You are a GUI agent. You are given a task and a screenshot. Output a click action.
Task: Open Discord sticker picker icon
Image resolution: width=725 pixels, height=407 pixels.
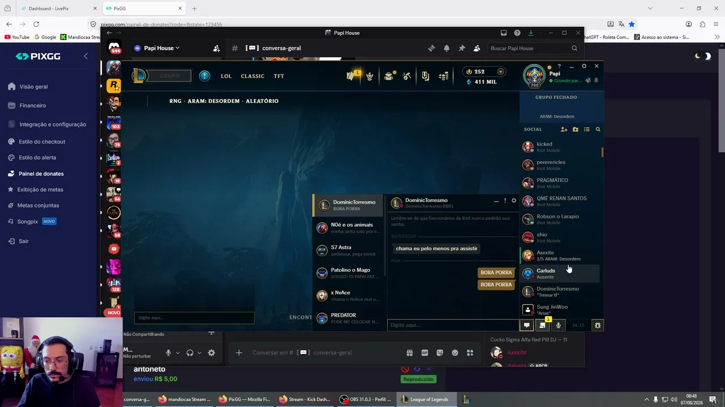tap(440, 353)
